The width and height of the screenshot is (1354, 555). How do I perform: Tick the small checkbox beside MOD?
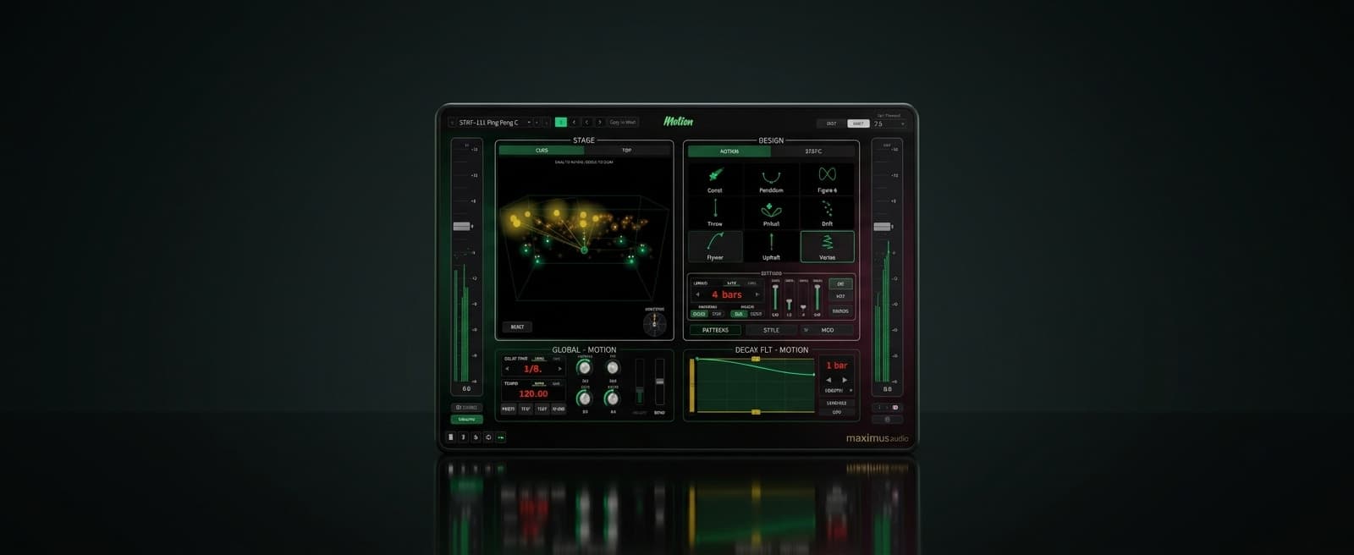click(806, 330)
